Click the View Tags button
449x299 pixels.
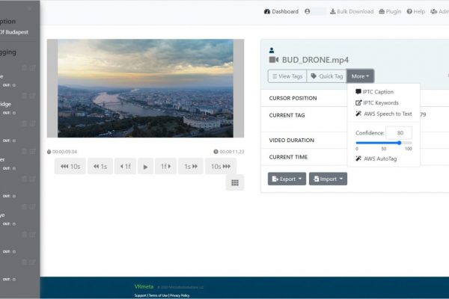[287, 76]
